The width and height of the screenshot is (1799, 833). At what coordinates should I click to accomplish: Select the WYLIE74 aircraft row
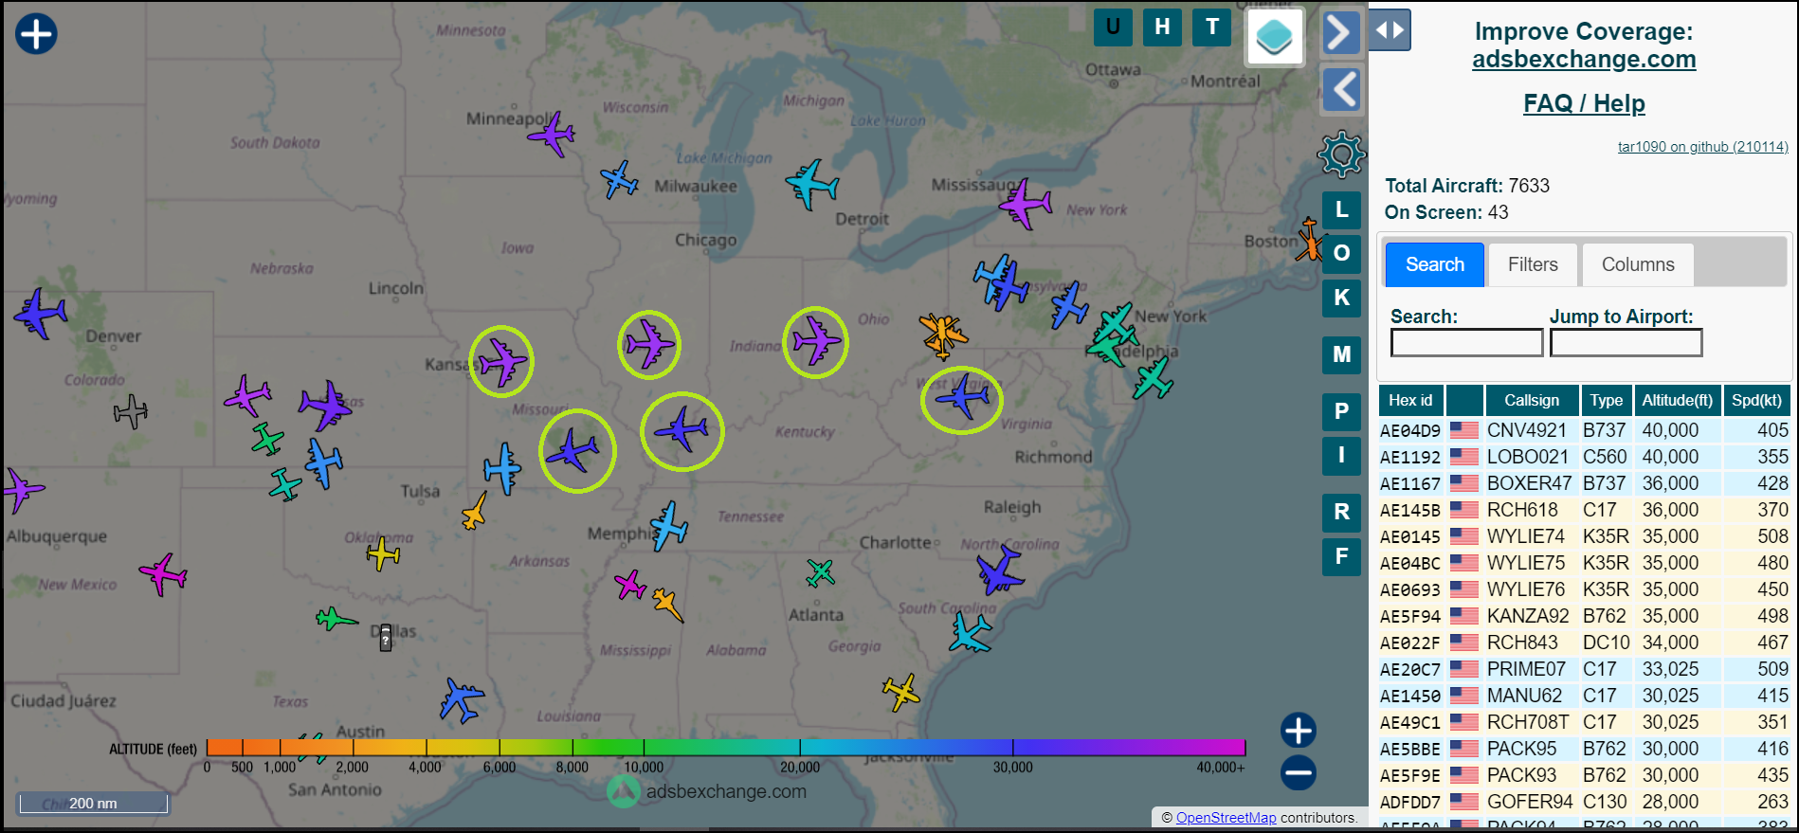pyautogui.click(x=1584, y=536)
